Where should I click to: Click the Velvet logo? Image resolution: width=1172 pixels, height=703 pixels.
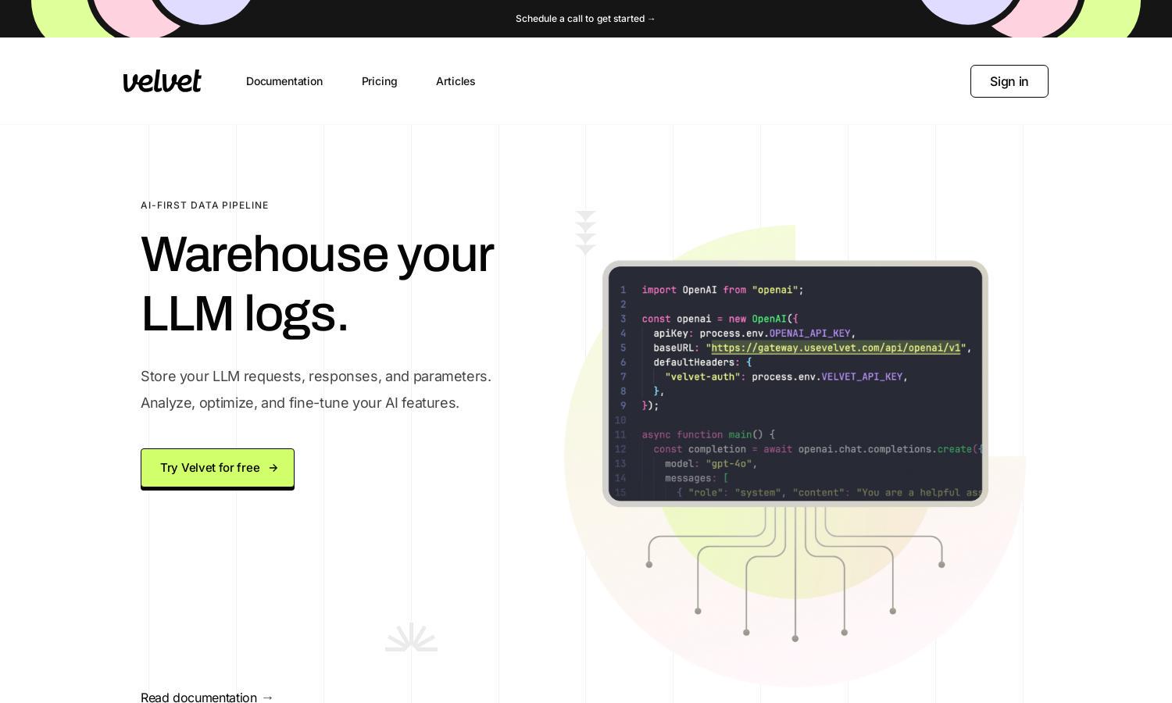point(162,81)
